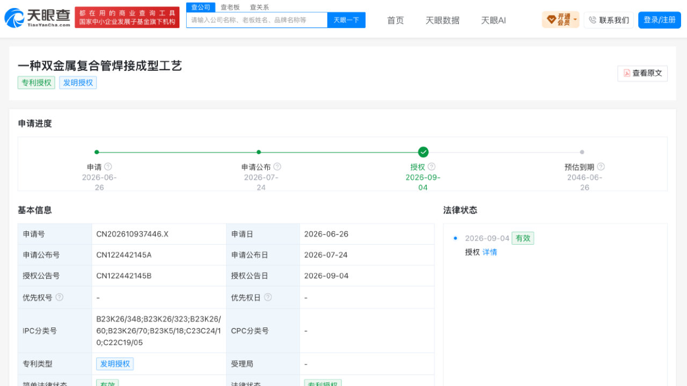Click the 申请日 value 2026-06-26
687x386 pixels.
(x=326, y=234)
